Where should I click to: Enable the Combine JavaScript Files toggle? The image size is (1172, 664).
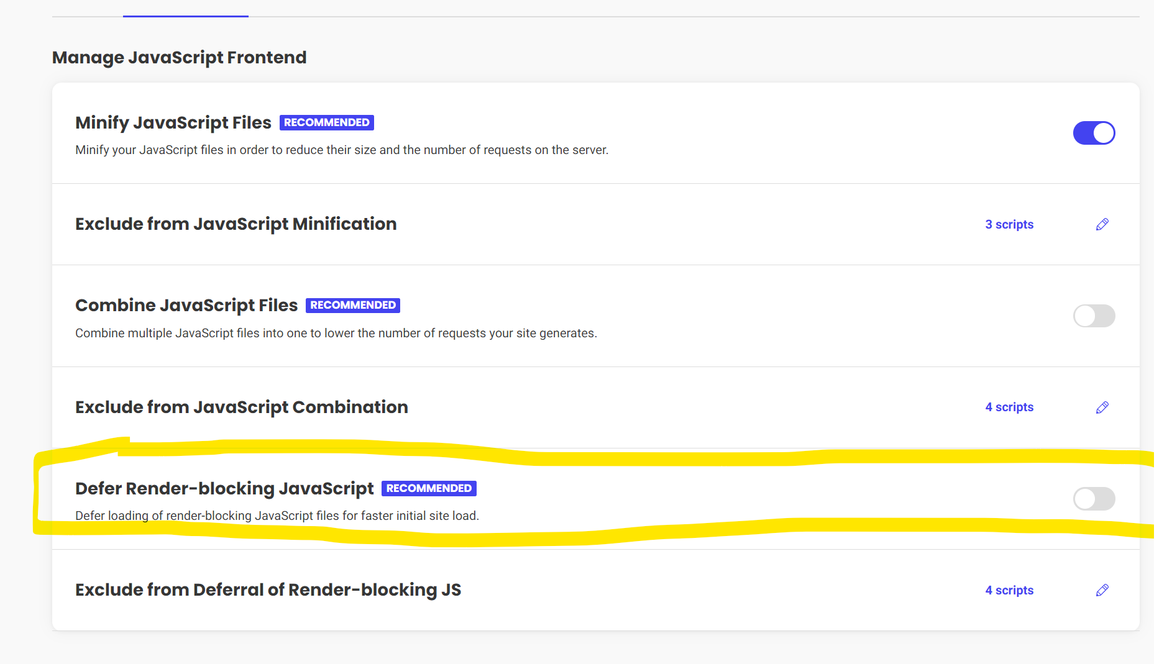(1094, 316)
